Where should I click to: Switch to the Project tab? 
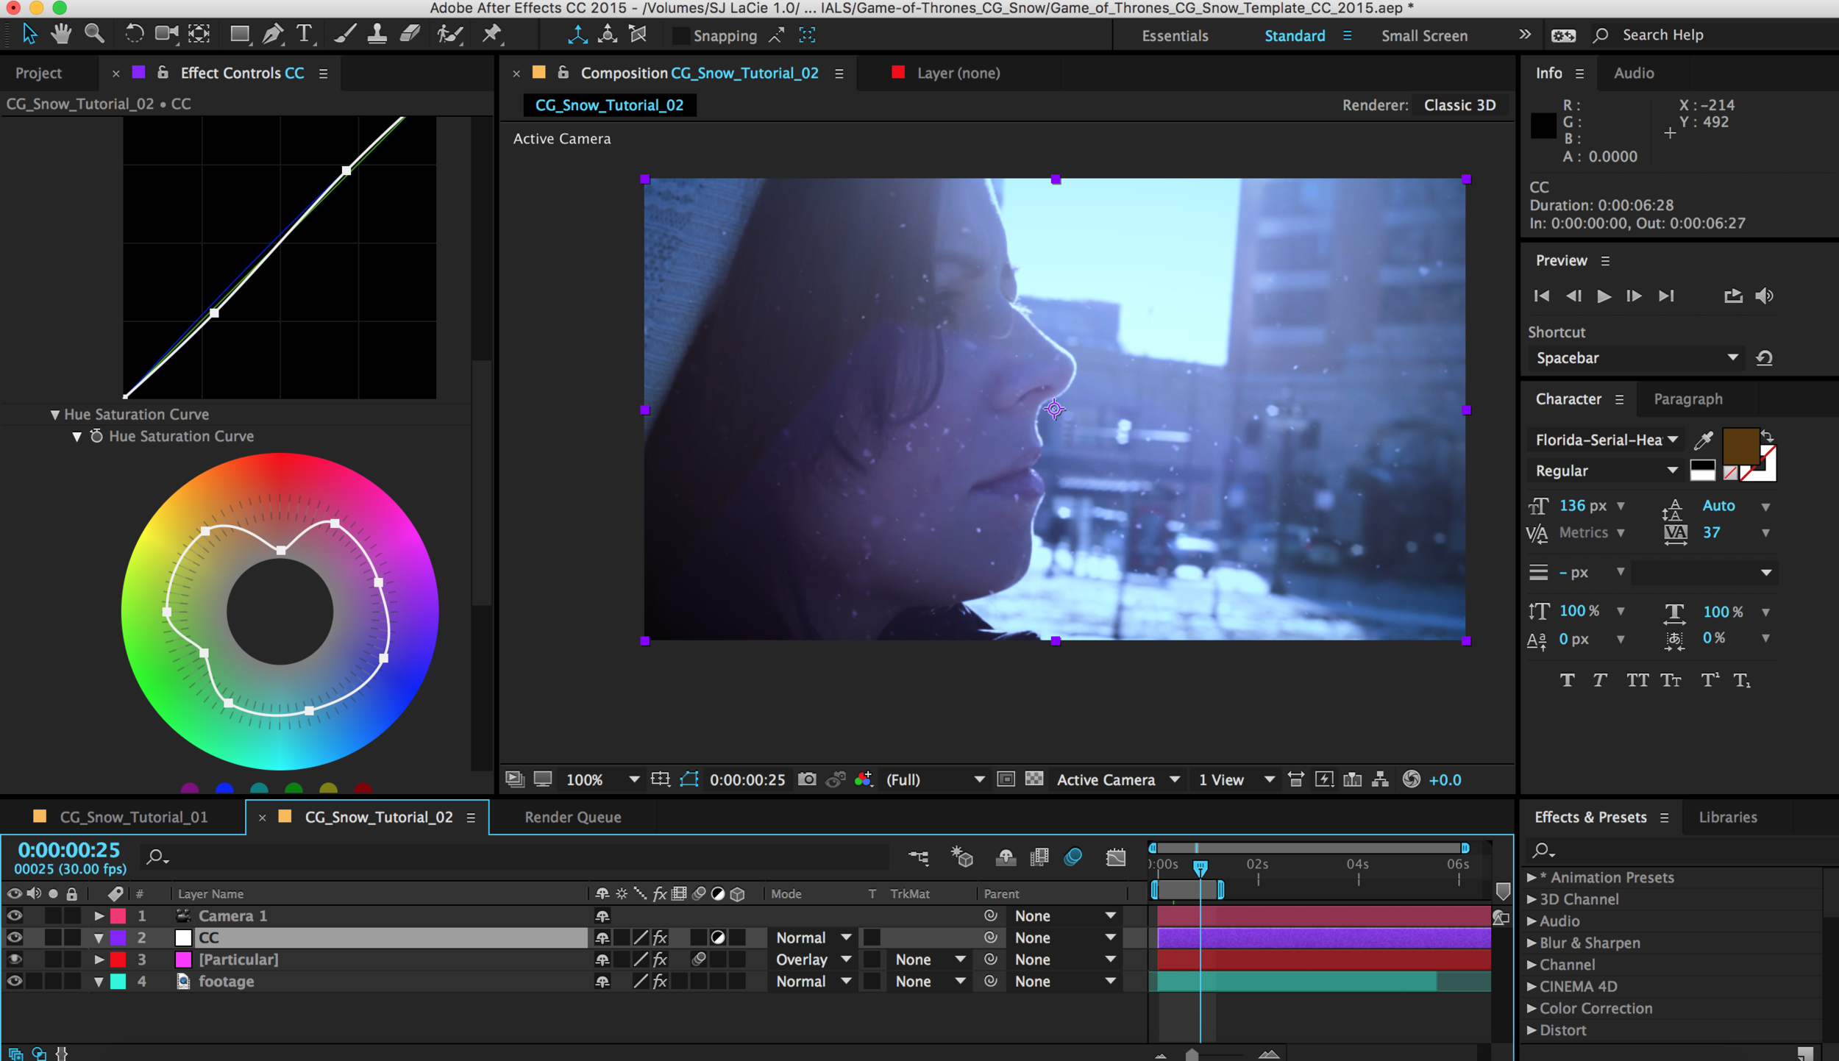[x=38, y=73]
